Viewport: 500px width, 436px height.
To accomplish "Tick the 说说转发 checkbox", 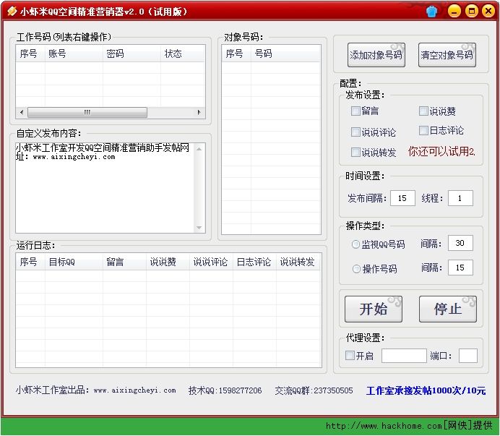I will (x=355, y=153).
